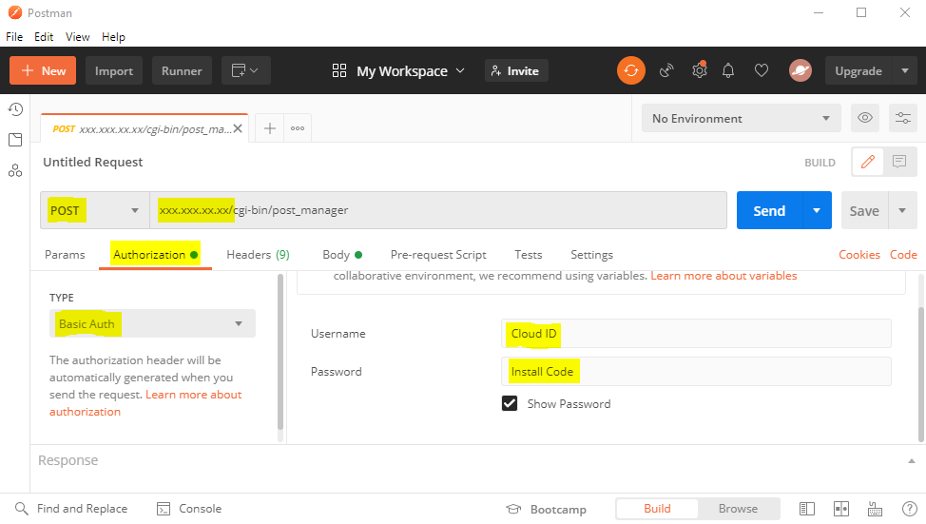926x524 pixels.
Task: Click the Upgrade button
Action: (x=858, y=71)
